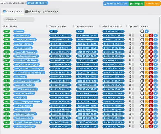Viewport: 161px width, 134px height.
Task: Tick the options checkbox for Z-Wave JS
Action: 133,126
